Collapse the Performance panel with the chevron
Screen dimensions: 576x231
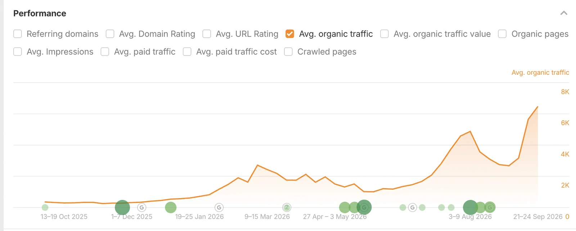tap(564, 13)
